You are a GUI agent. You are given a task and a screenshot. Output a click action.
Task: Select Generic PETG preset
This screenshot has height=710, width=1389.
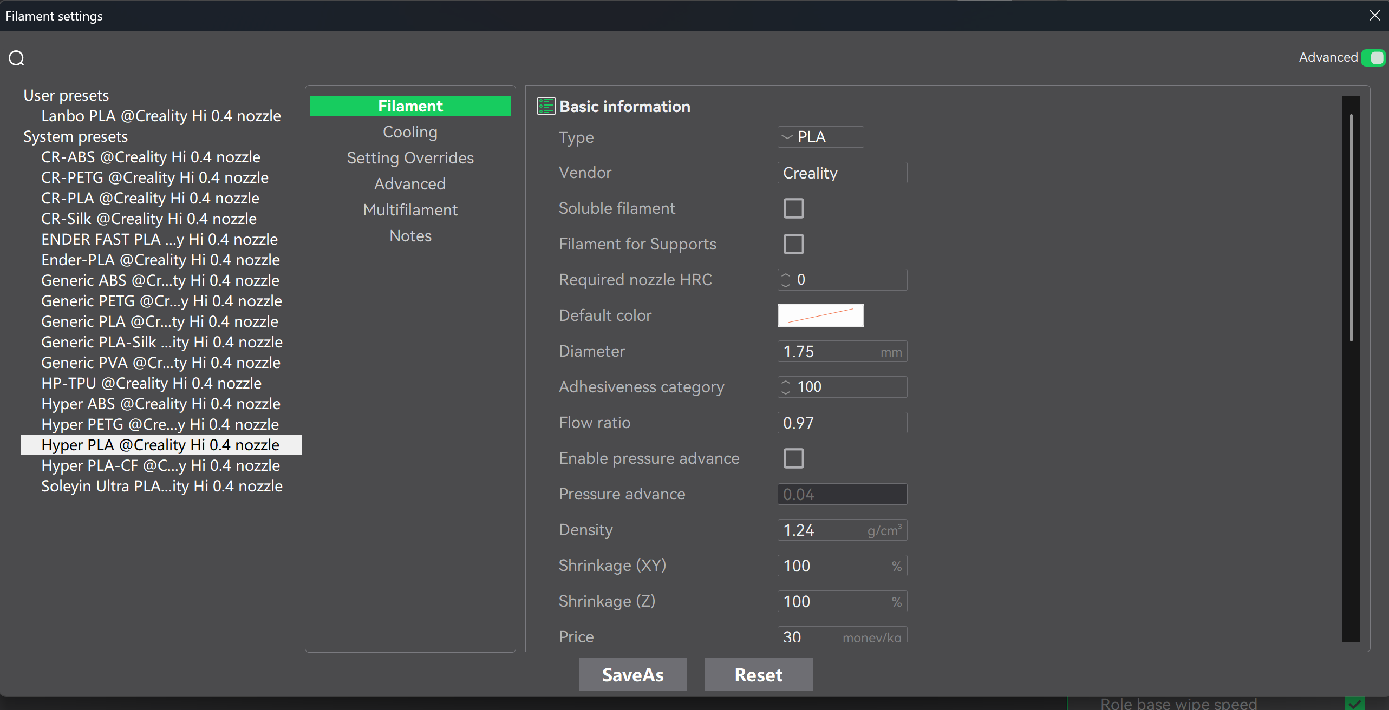tap(161, 301)
